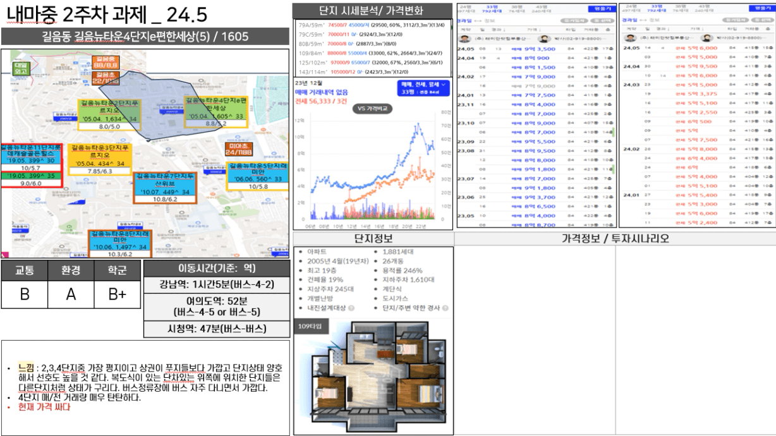Click first agent avatar in right price list

(x=631, y=39)
